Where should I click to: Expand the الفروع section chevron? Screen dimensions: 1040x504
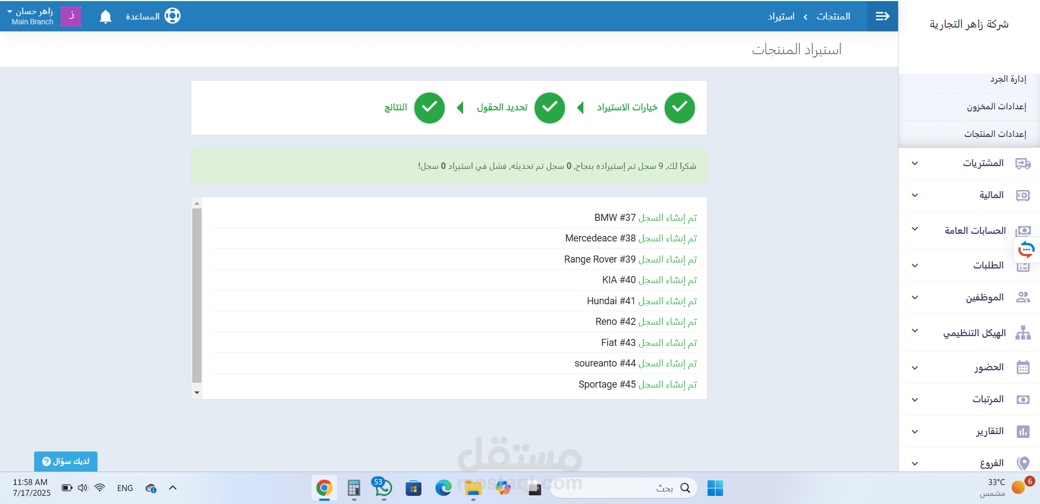point(915,463)
